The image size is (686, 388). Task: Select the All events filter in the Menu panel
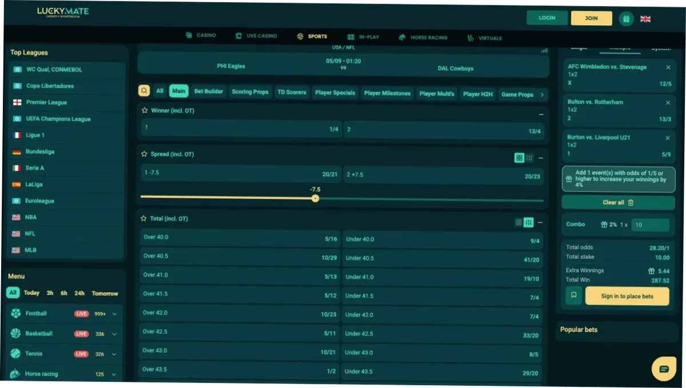(13, 293)
